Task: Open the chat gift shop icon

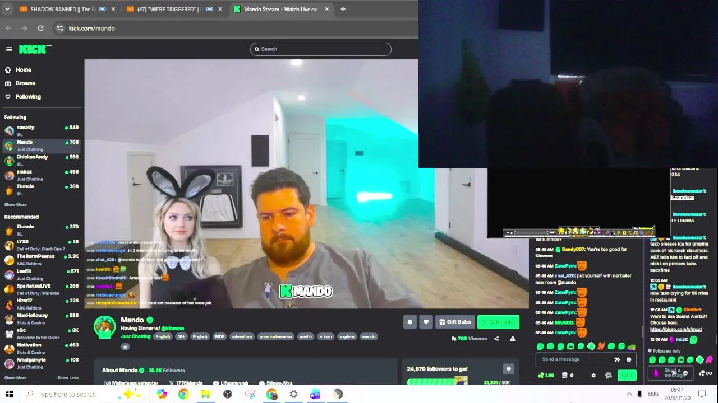Action: coord(565,376)
